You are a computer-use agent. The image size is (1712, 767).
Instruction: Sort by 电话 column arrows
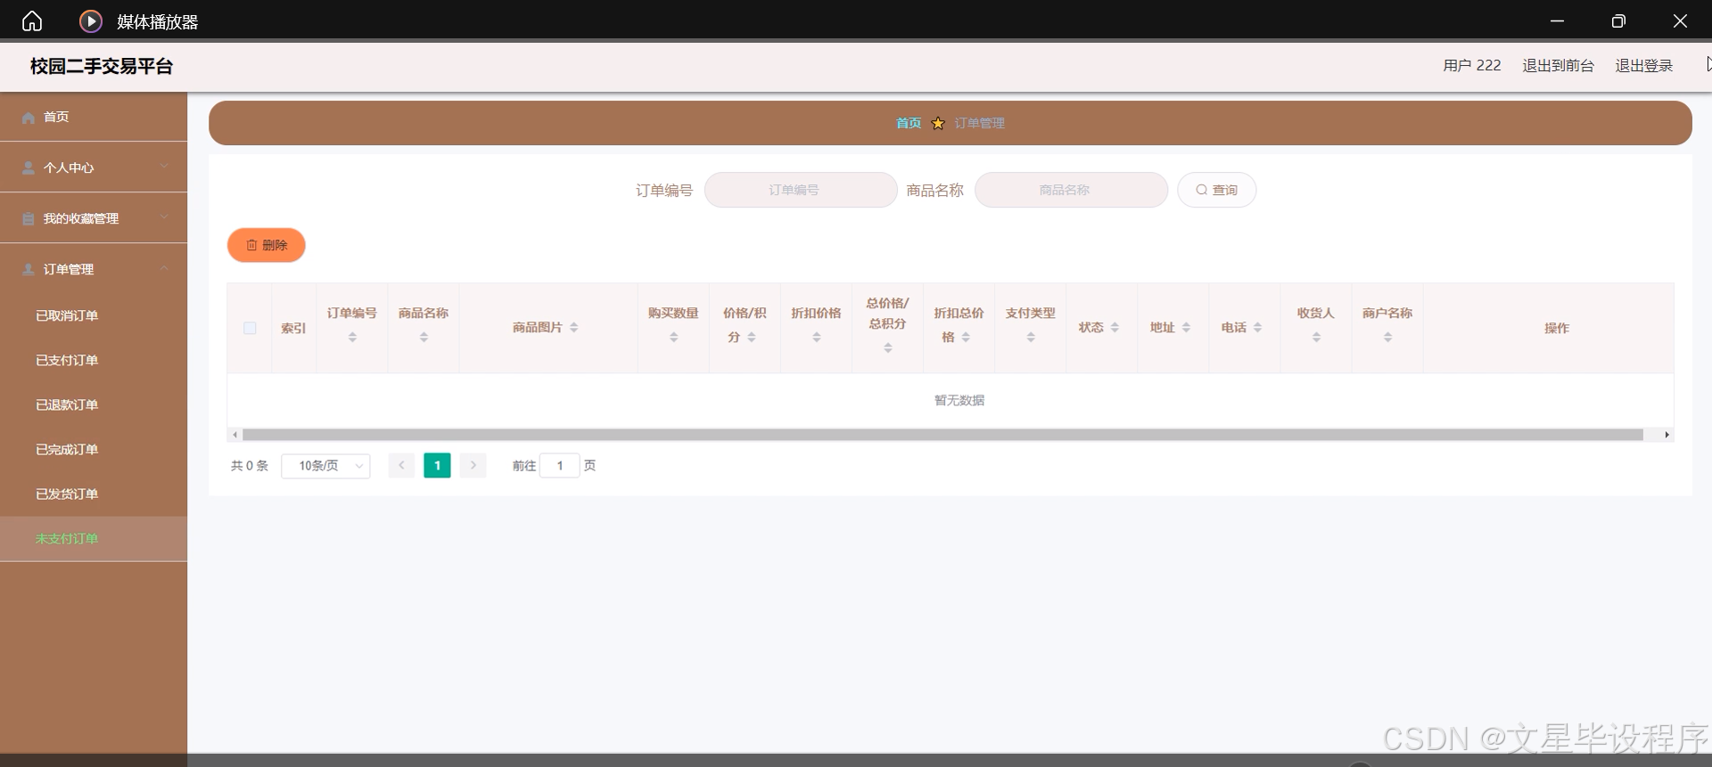1257,327
